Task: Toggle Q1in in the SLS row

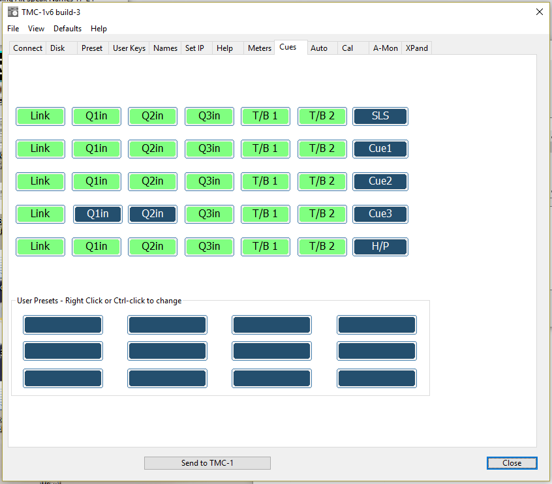Action: pyautogui.click(x=97, y=116)
